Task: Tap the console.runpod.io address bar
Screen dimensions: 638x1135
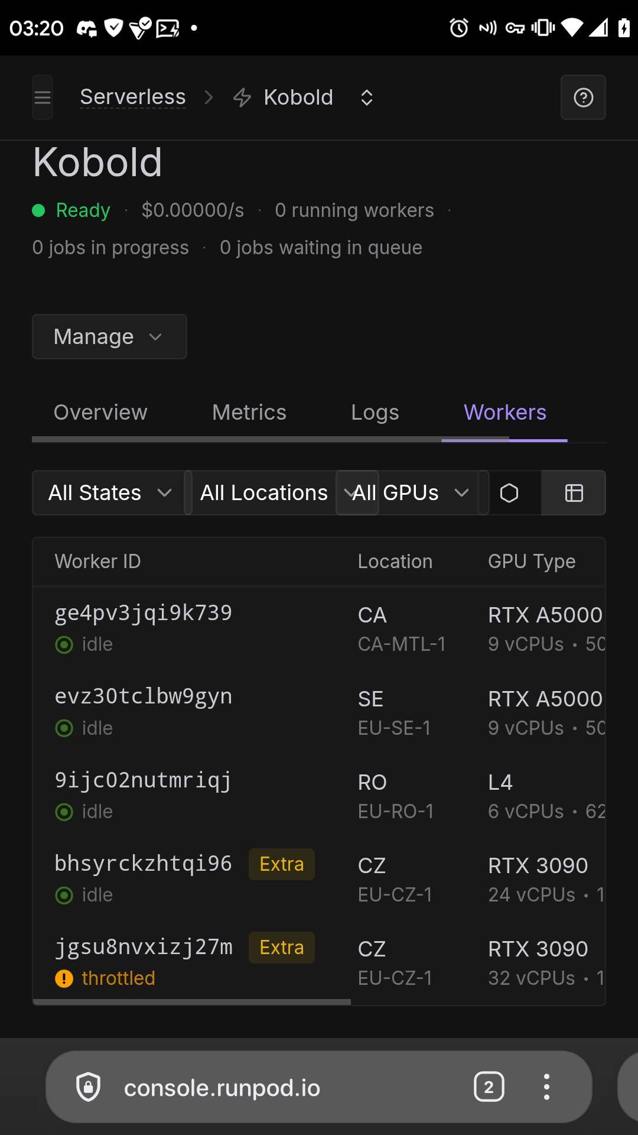Action: pos(222,1088)
